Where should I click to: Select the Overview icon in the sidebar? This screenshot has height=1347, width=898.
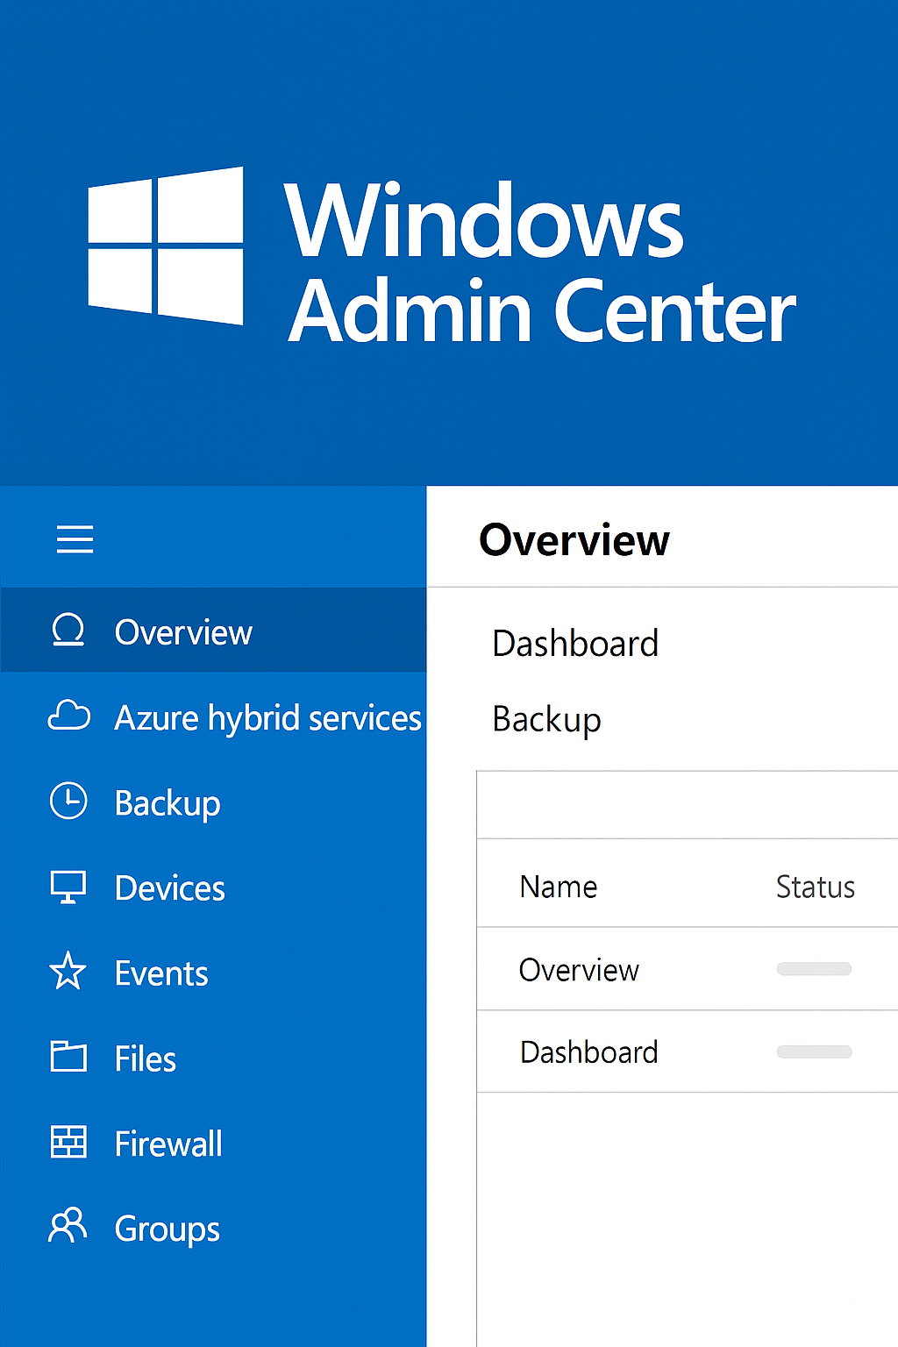[x=69, y=631]
